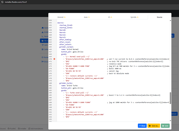Open File browser via its folder icon
This screenshot has height=131, width=179.
[x=43, y=41]
